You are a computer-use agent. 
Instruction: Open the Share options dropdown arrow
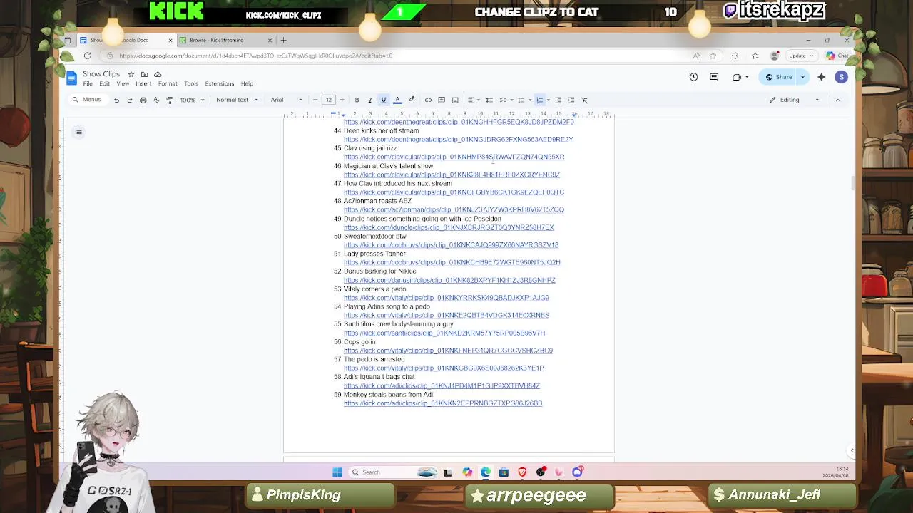tap(802, 77)
